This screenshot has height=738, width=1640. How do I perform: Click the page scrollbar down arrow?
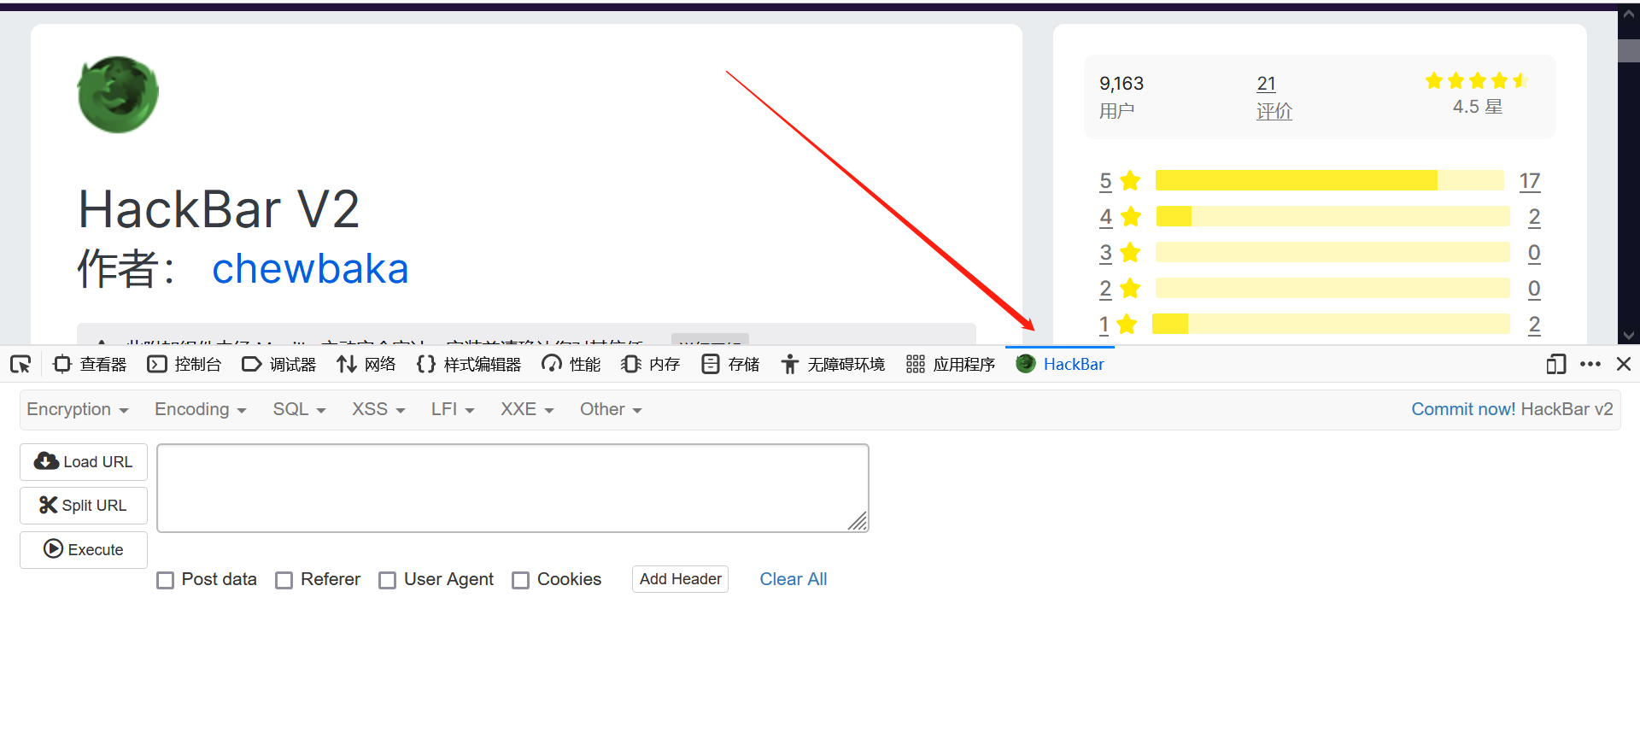(x=1629, y=336)
